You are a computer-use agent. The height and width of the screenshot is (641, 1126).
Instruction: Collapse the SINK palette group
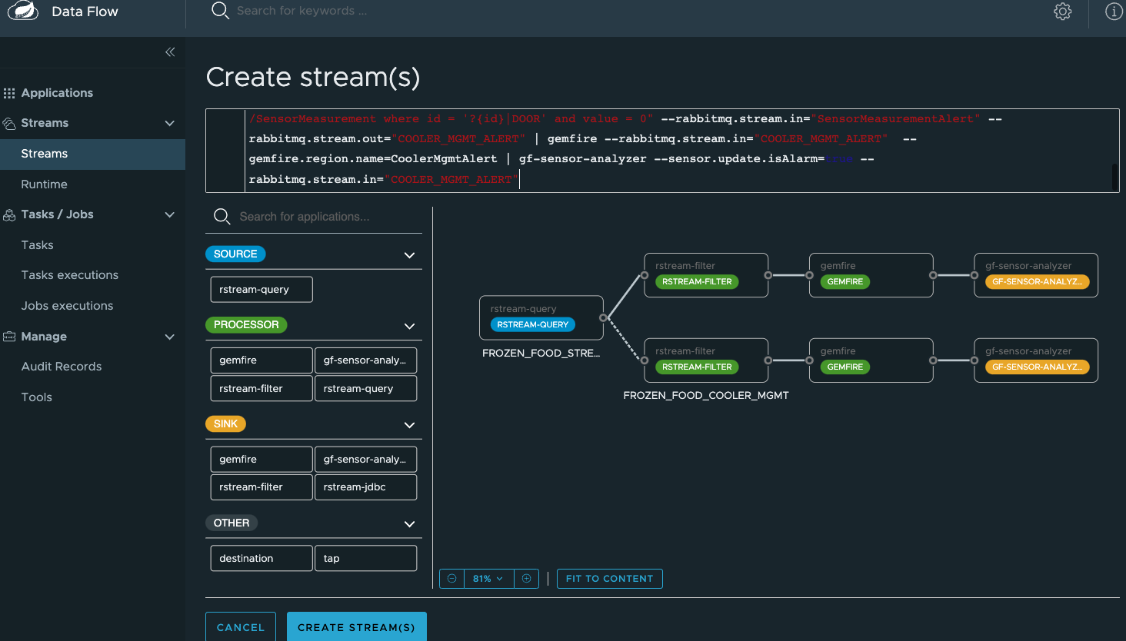tap(409, 425)
